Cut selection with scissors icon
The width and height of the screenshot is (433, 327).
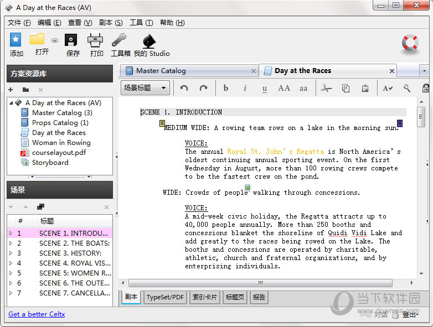tap(326, 89)
